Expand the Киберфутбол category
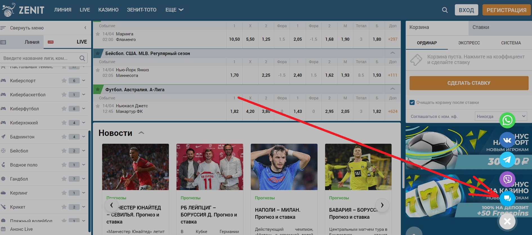Image resolution: width=532 pixels, height=235 pixels. coord(84,109)
